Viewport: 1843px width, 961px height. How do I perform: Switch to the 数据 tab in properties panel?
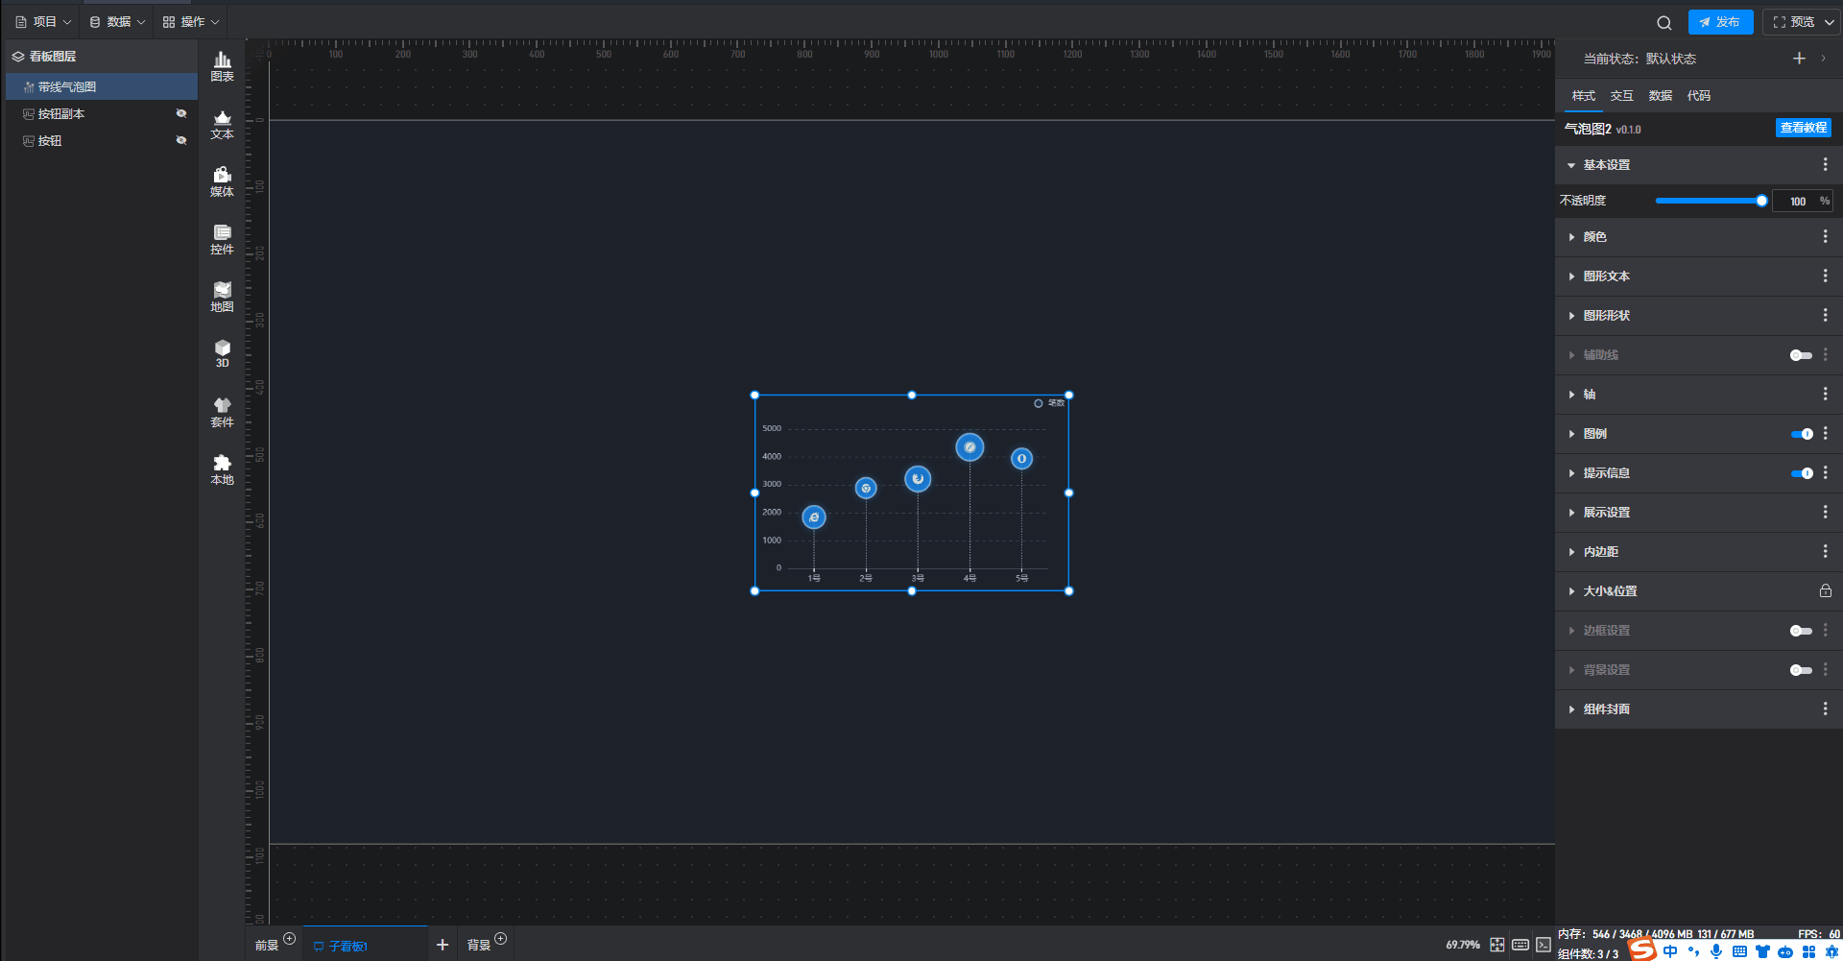(1660, 96)
